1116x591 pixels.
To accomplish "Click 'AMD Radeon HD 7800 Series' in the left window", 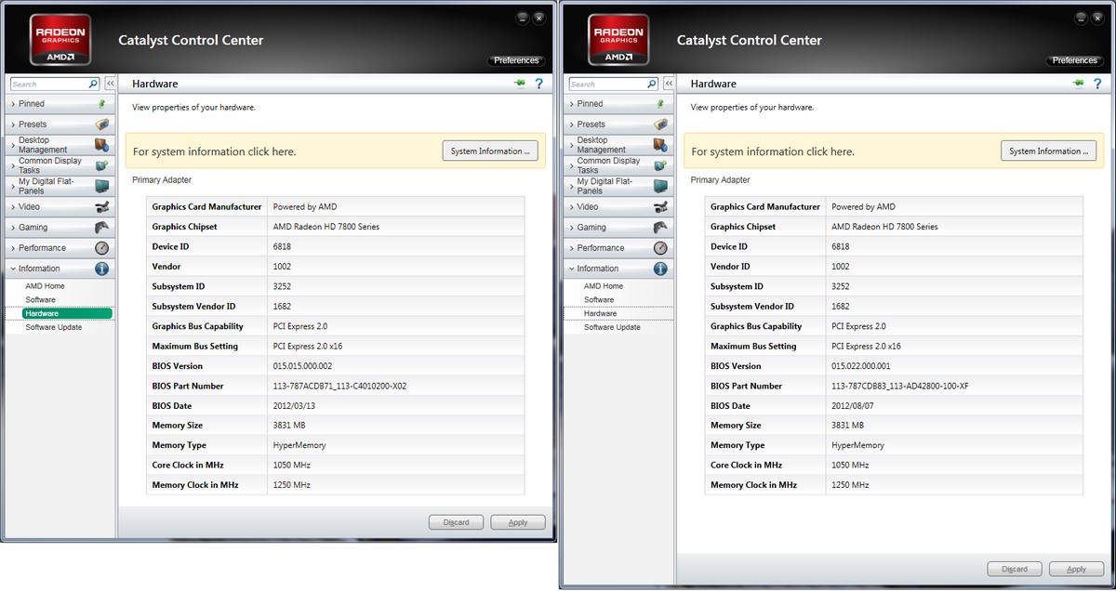I will pos(325,227).
